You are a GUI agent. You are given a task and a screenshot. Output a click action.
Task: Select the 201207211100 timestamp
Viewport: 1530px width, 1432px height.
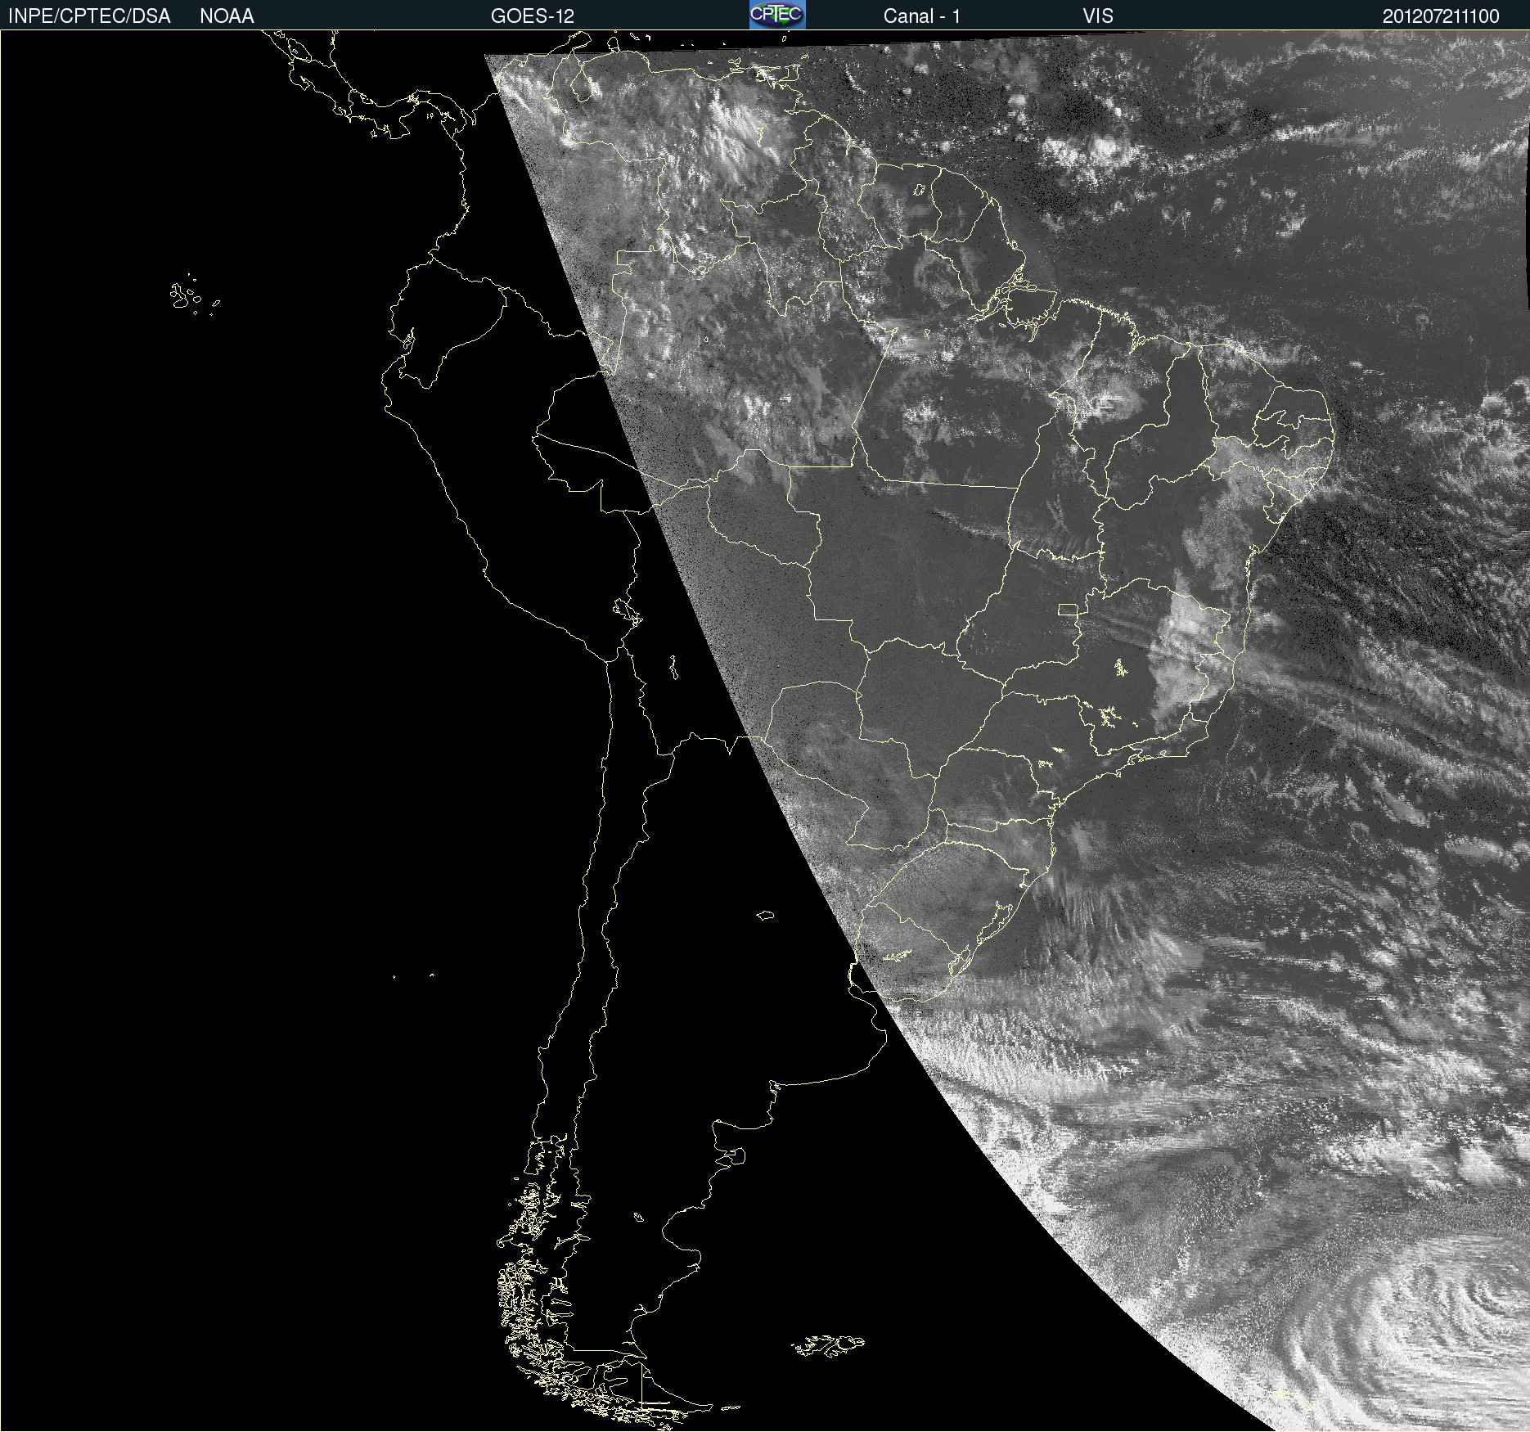[x=1441, y=16]
